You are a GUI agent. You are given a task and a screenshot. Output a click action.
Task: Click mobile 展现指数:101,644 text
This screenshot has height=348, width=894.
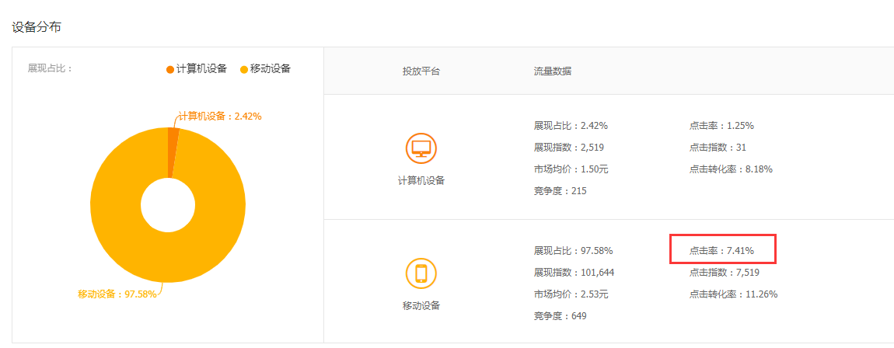pos(574,273)
